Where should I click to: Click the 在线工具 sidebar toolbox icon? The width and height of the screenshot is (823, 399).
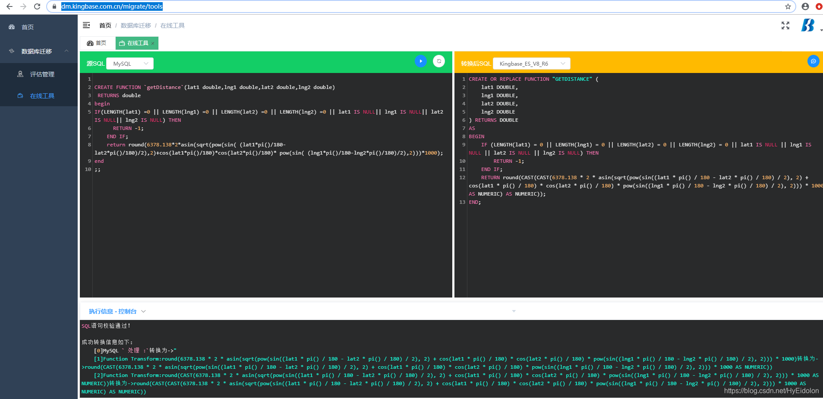point(20,96)
